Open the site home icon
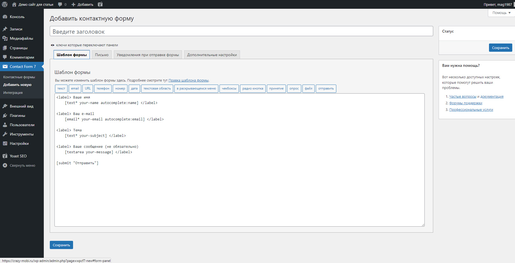The height and width of the screenshot is (263, 515). (14, 4)
